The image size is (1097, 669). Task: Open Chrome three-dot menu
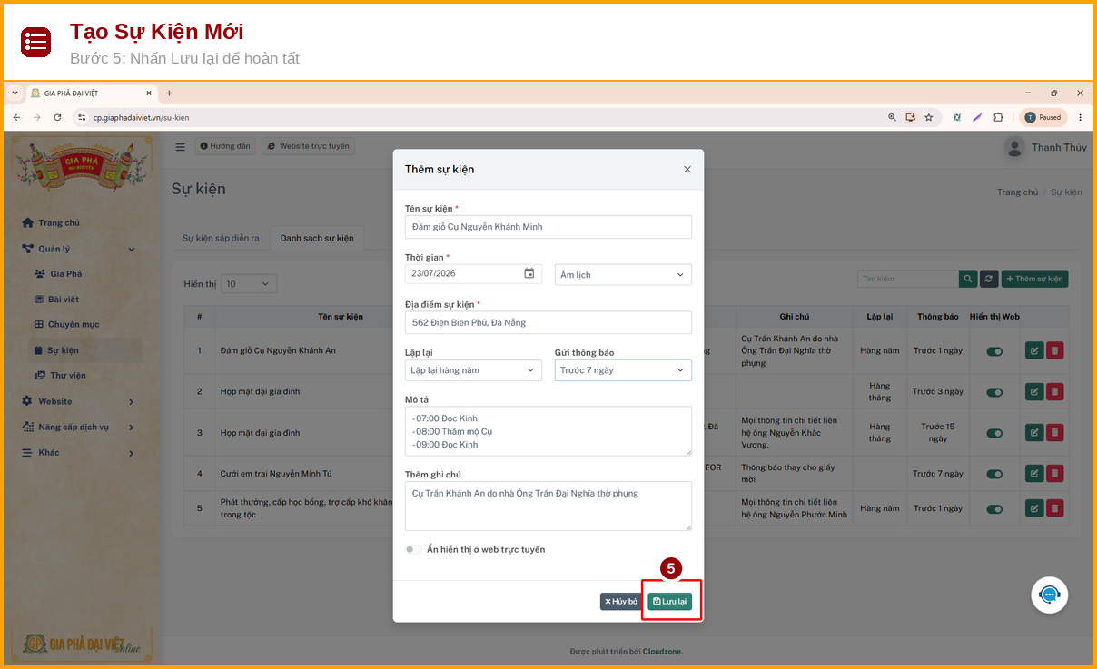pyautogui.click(x=1080, y=117)
